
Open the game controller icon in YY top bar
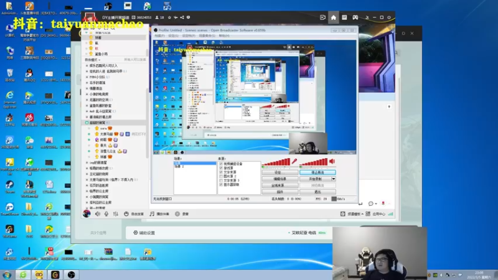click(355, 17)
